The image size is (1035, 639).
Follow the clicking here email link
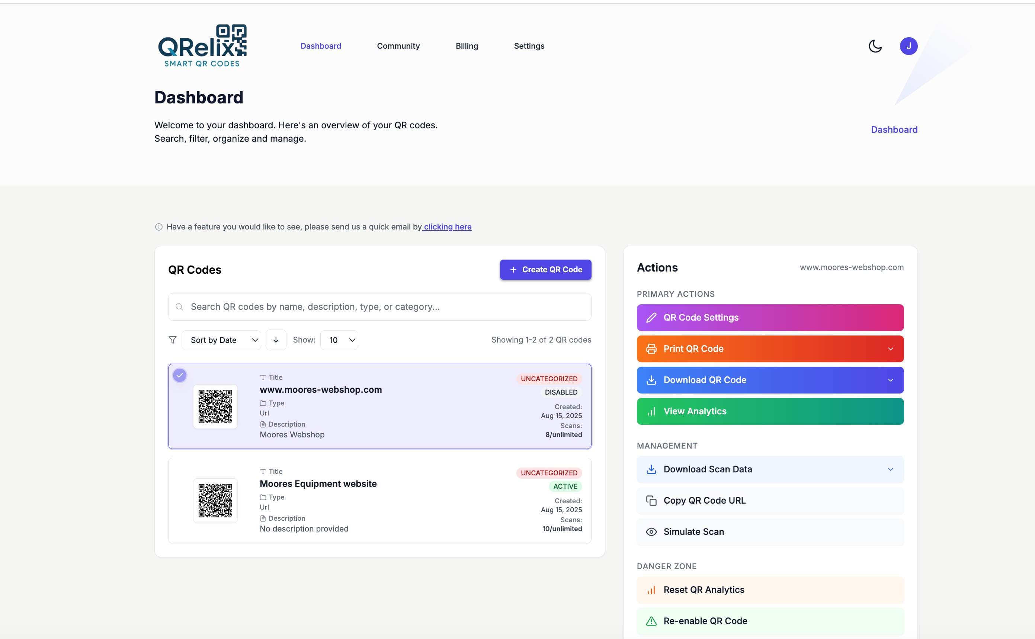447,227
